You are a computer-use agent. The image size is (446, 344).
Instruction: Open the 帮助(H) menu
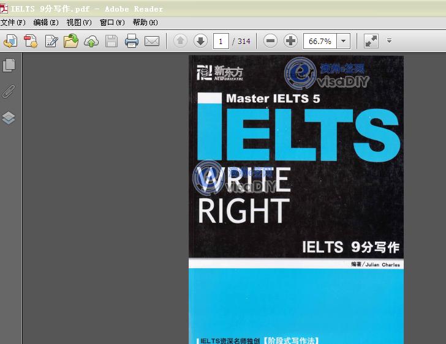coord(145,23)
